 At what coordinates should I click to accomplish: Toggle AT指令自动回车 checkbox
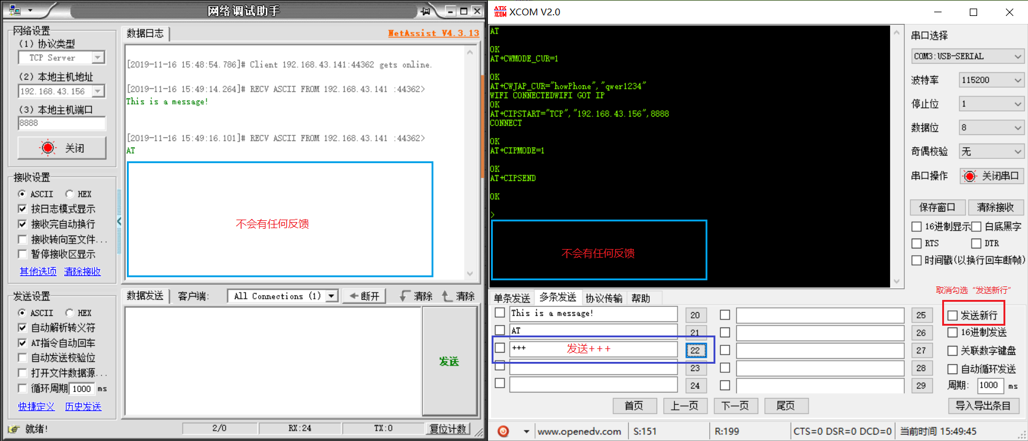[x=23, y=343]
